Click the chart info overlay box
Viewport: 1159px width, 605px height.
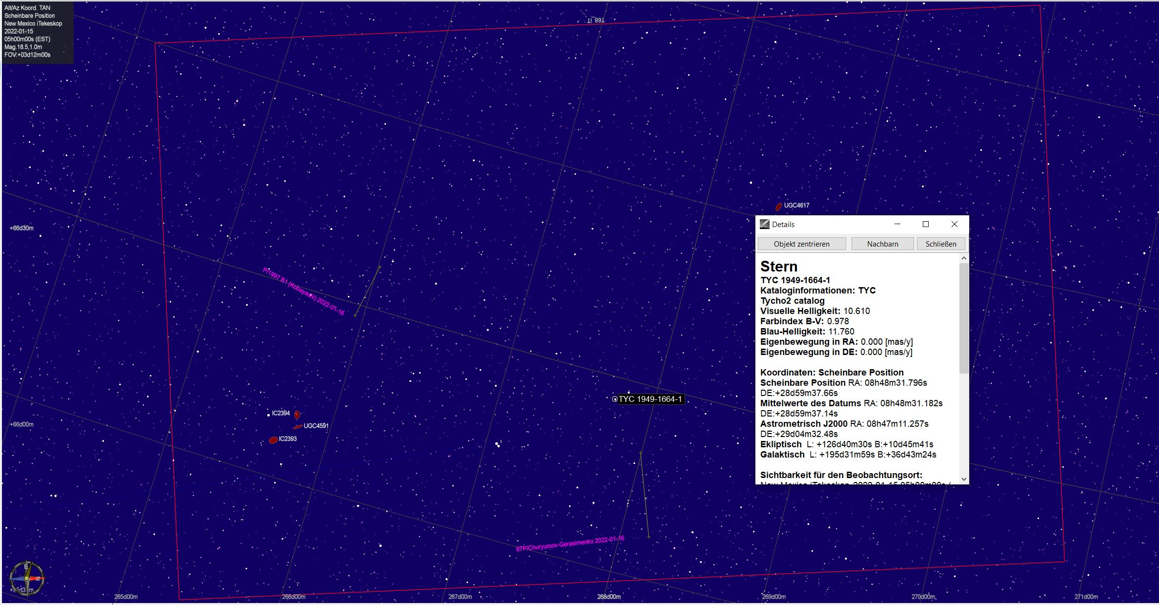point(38,32)
